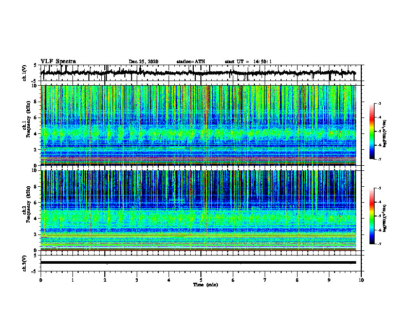This screenshot has width=407, height=314.
Task: Click the ch.1 voltage waveform trace
Action: [x=198, y=73]
